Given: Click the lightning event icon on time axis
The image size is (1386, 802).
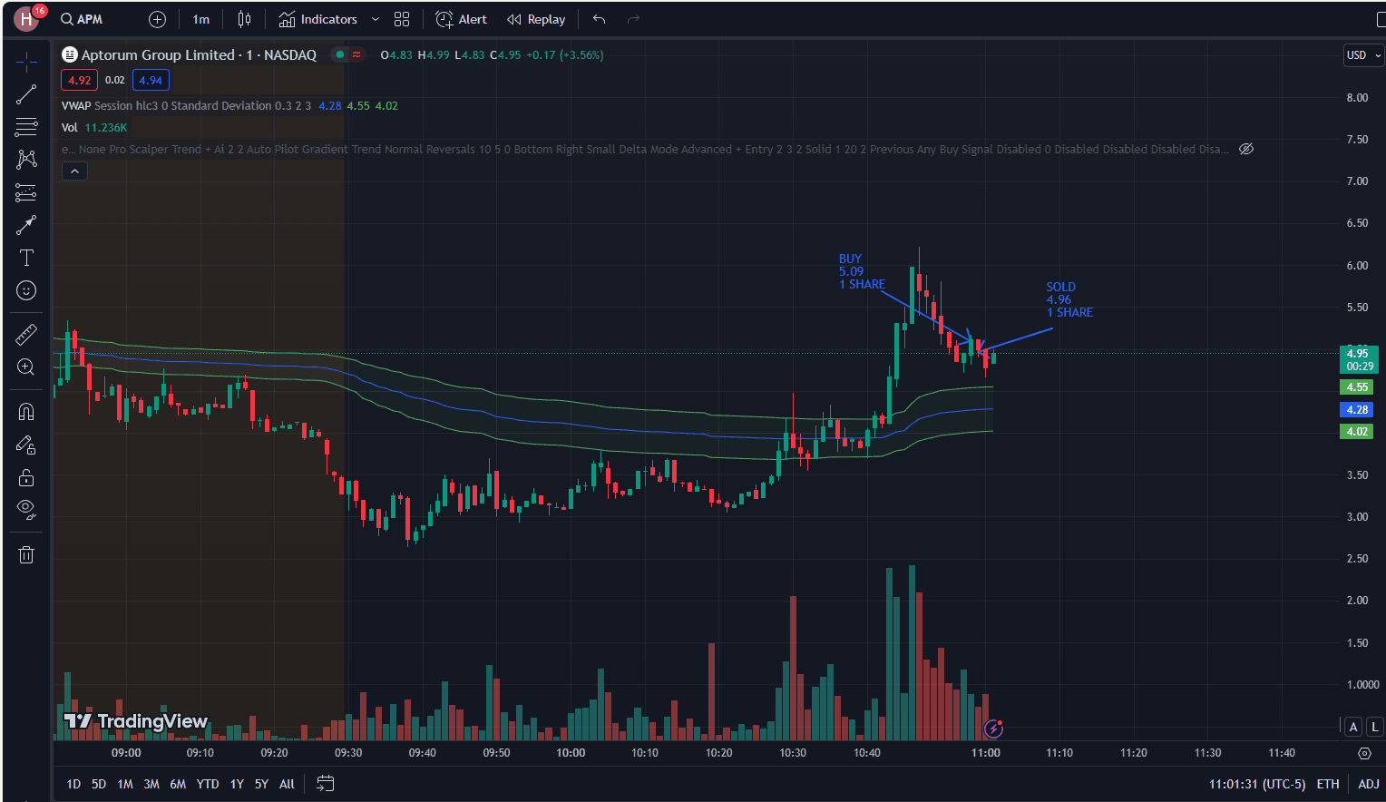Looking at the screenshot, I should (994, 728).
